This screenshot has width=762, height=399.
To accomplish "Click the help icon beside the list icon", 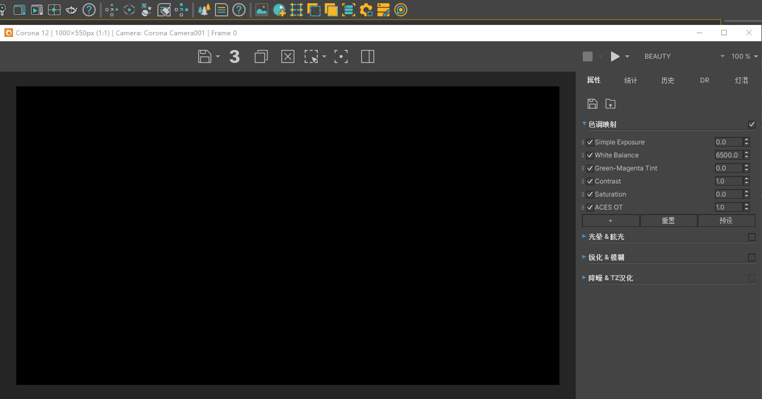I will (x=239, y=10).
